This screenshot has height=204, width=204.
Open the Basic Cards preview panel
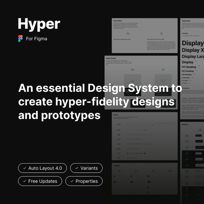(141, 83)
